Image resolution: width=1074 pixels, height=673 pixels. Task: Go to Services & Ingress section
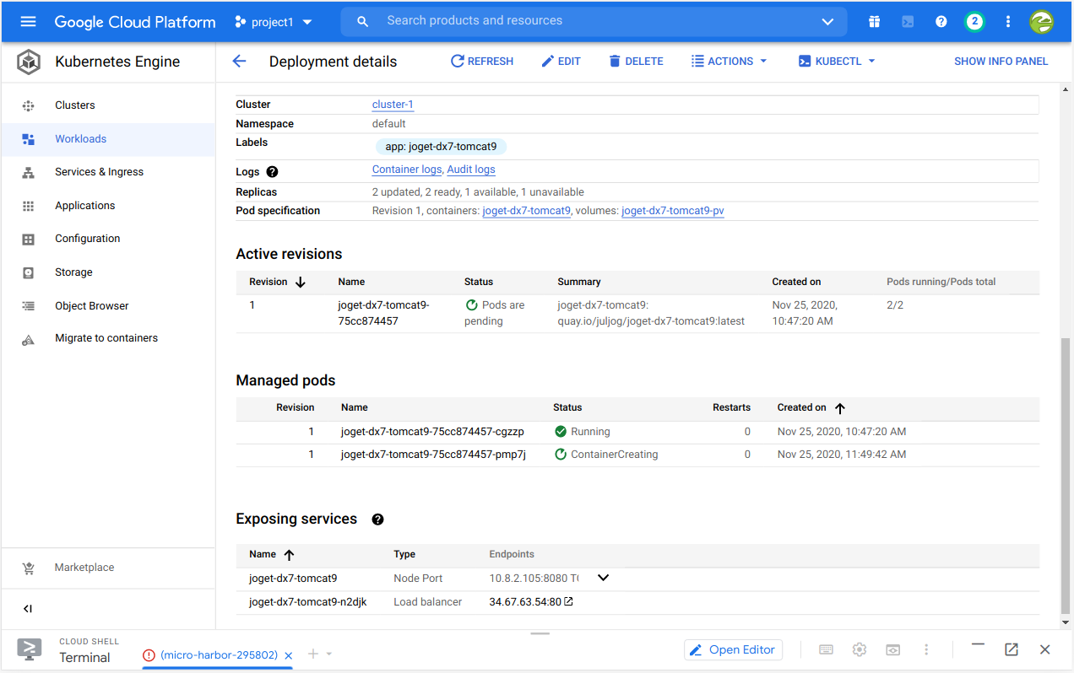[99, 172]
